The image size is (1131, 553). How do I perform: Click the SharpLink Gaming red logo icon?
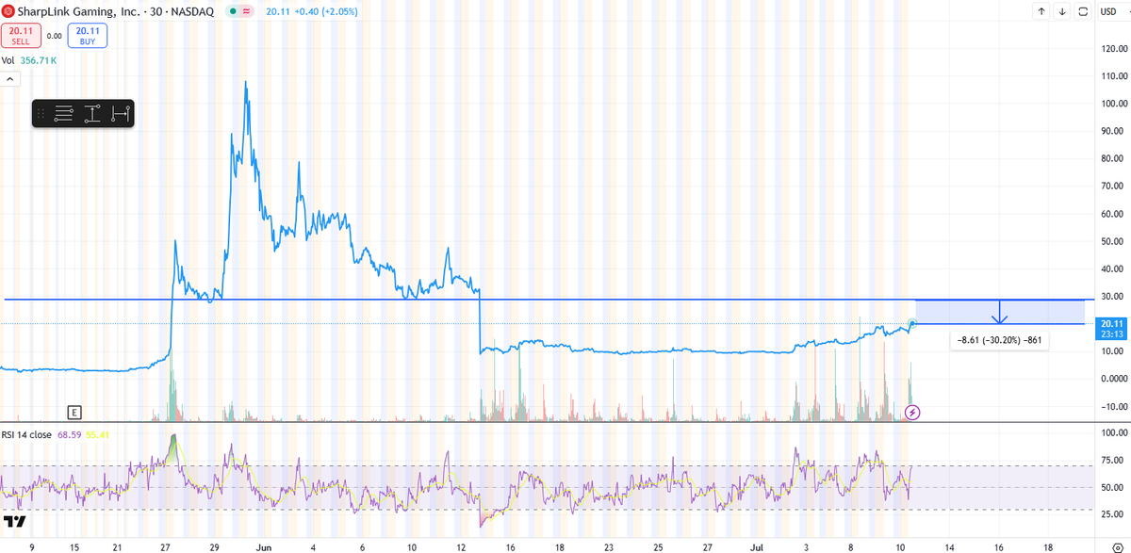point(8,11)
